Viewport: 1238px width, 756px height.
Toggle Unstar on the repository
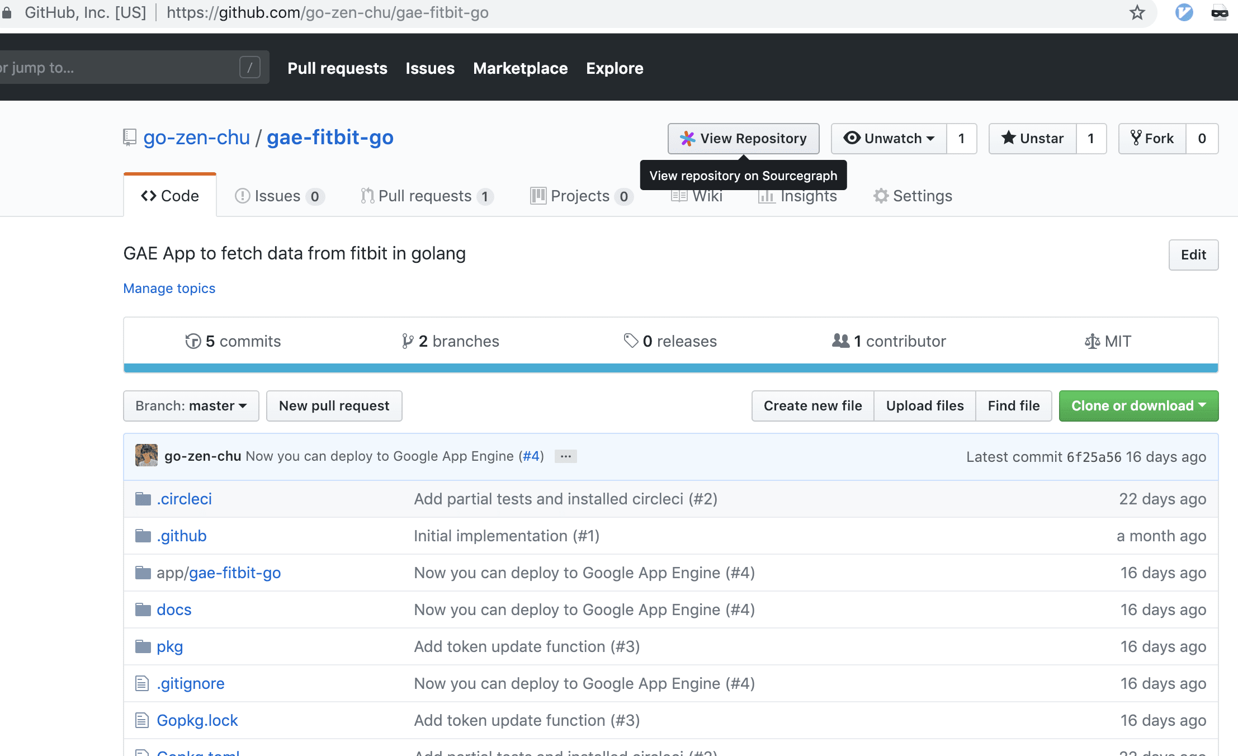(1033, 138)
